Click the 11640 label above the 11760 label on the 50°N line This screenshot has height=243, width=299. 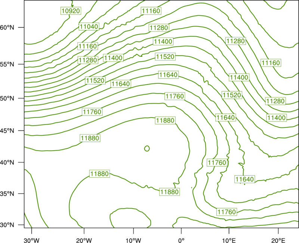[x=169, y=74]
